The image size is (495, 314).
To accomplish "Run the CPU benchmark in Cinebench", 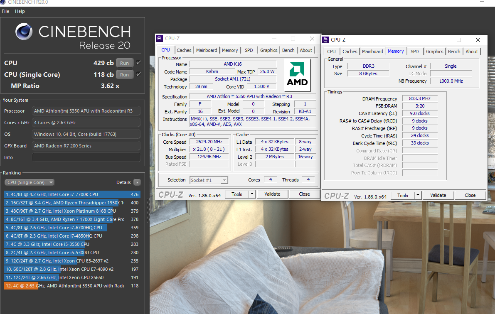I will click(x=124, y=63).
